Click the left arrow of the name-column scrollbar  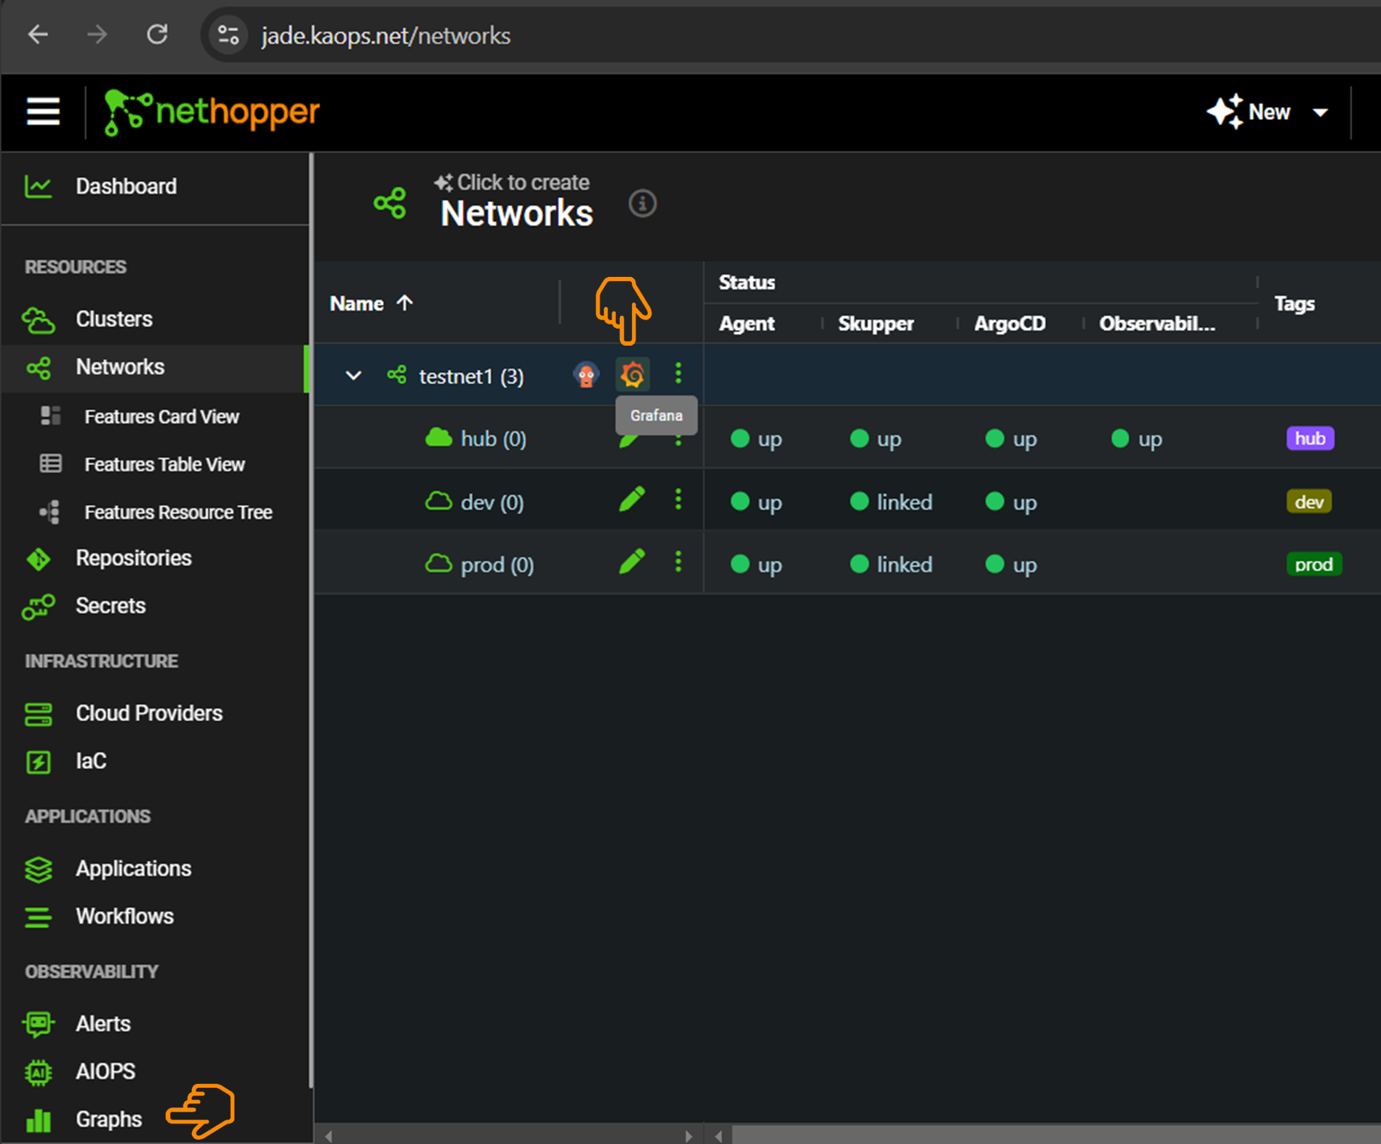(x=329, y=1136)
